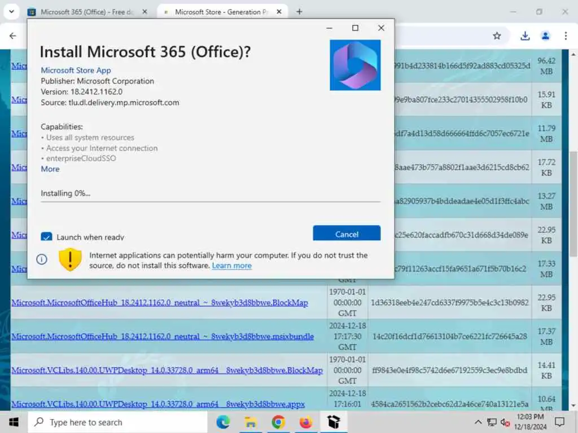The height and width of the screenshot is (433, 578).
Task: Click hash 1d36318eeb4e247cd6337f9975b5e4c3c13b0982
Action: pyautogui.click(x=450, y=302)
